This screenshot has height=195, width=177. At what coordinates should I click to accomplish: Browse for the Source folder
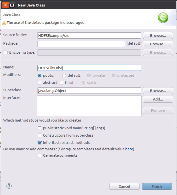(158, 36)
